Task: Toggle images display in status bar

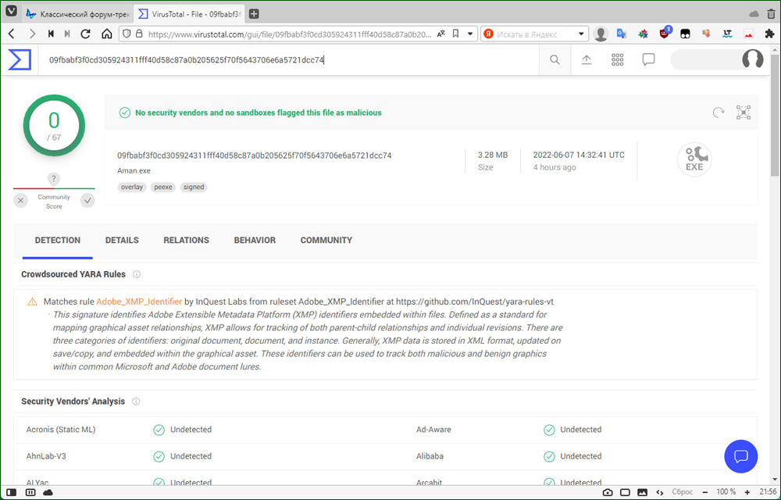Action: point(642,492)
